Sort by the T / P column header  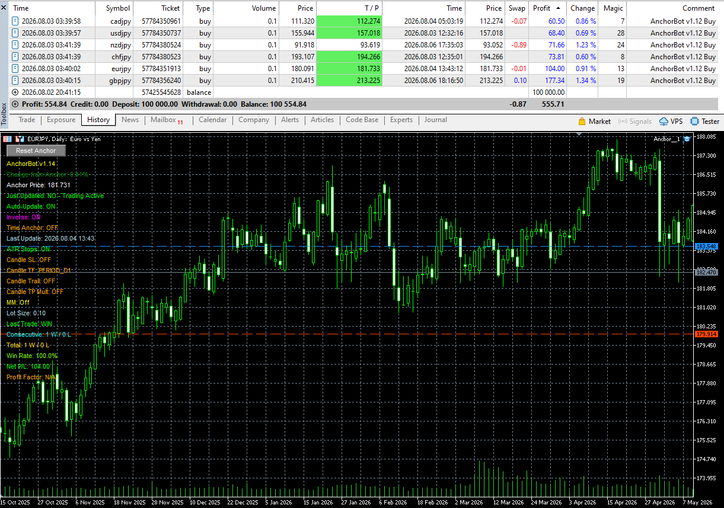350,8
